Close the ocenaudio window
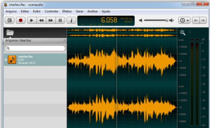Viewport: 210px width, 128px height. [x=203, y=4]
